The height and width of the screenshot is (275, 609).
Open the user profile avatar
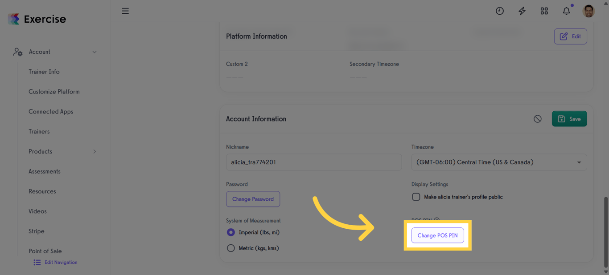click(x=588, y=11)
